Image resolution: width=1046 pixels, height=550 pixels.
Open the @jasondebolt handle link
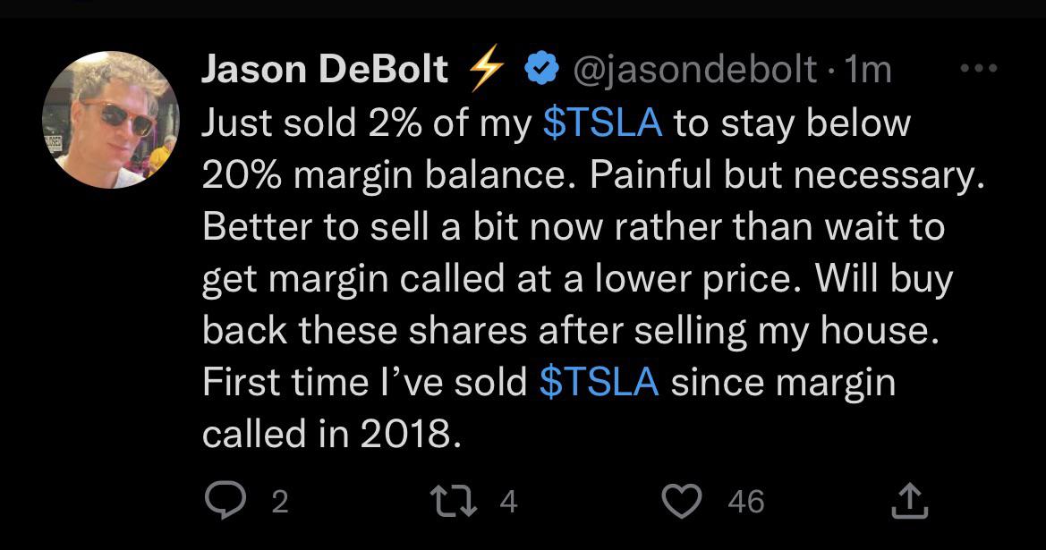[701, 70]
